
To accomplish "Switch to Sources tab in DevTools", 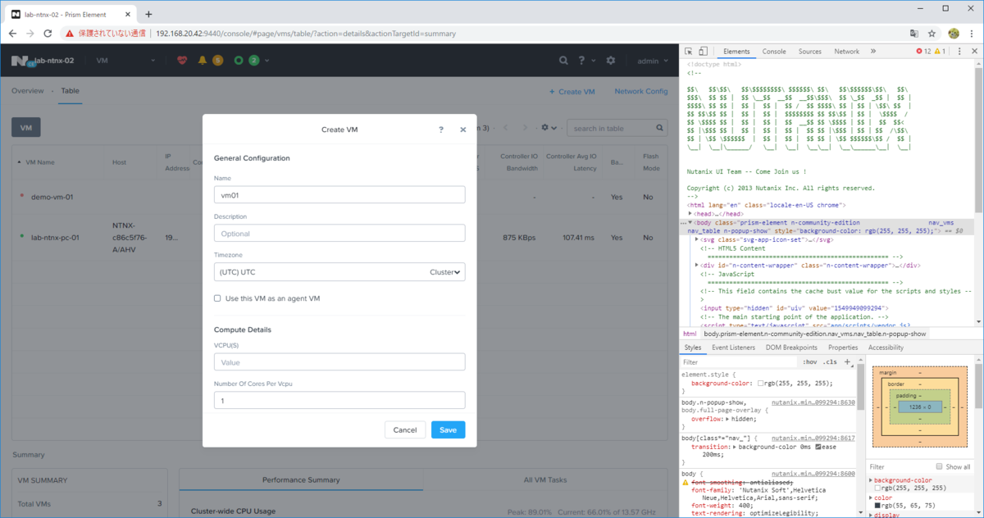I will click(809, 51).
